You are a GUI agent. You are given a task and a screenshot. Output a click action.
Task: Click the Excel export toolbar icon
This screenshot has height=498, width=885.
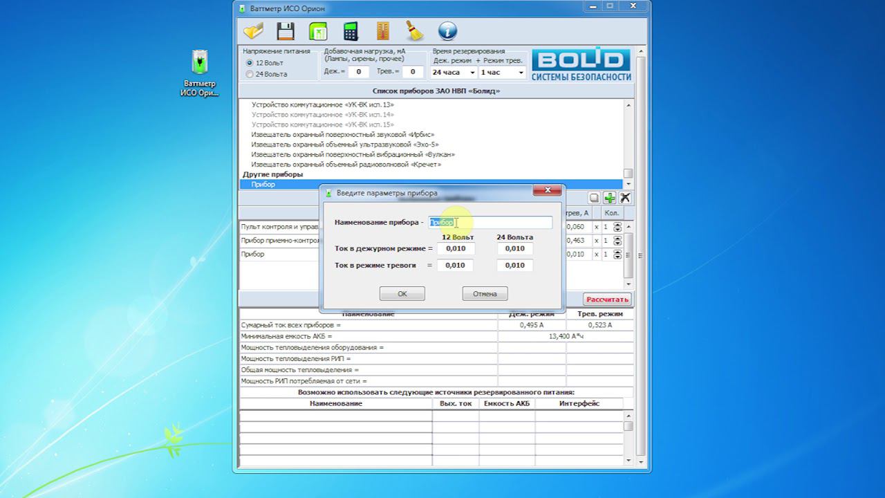(x=318, y=31)
